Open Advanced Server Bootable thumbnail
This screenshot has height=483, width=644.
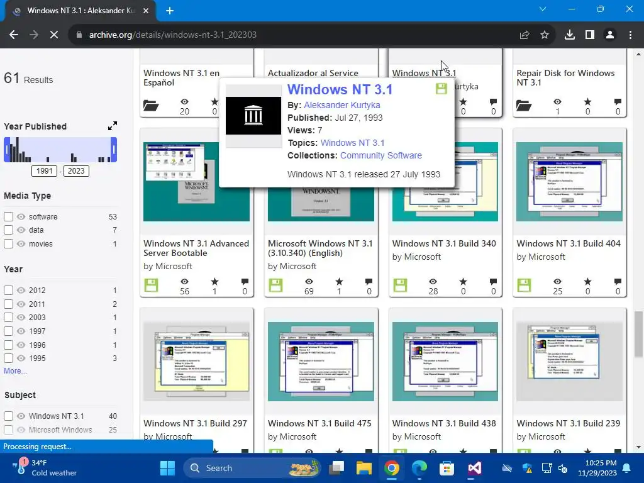tap(196, 182)
